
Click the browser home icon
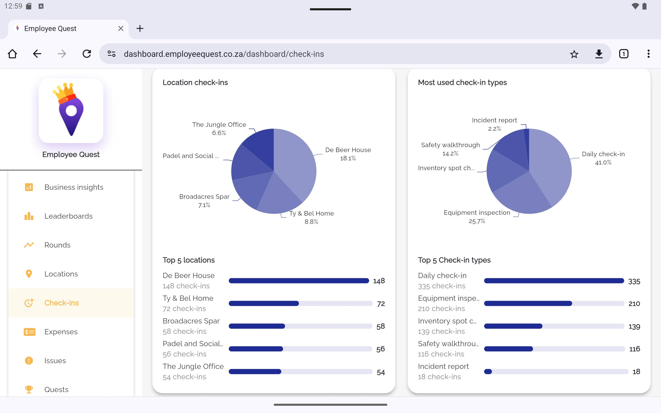click(13, 54)
